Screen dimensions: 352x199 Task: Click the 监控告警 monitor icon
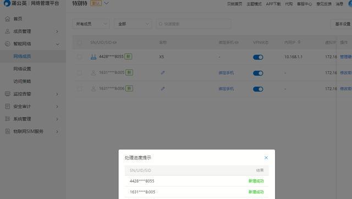[7, 94]
